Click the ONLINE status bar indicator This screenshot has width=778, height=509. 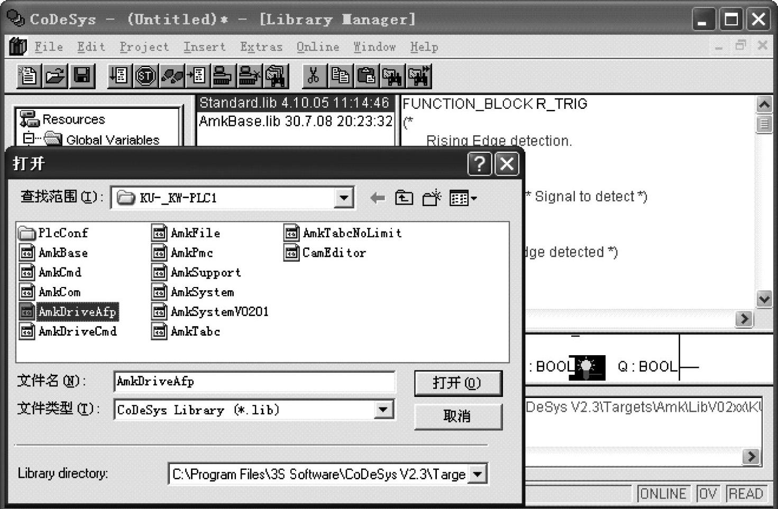pyautogui.click(x=663, y=494)
